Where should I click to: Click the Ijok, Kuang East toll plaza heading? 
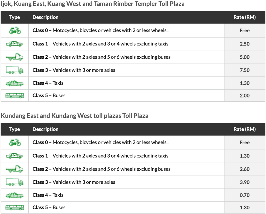coord(93,4)
